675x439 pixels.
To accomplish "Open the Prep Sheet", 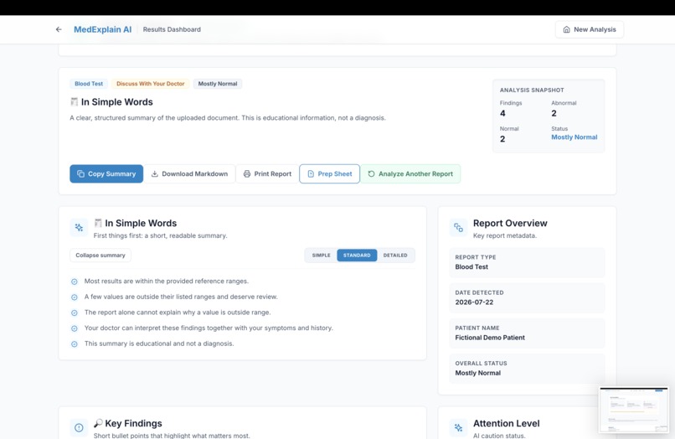I will (330, 173).
